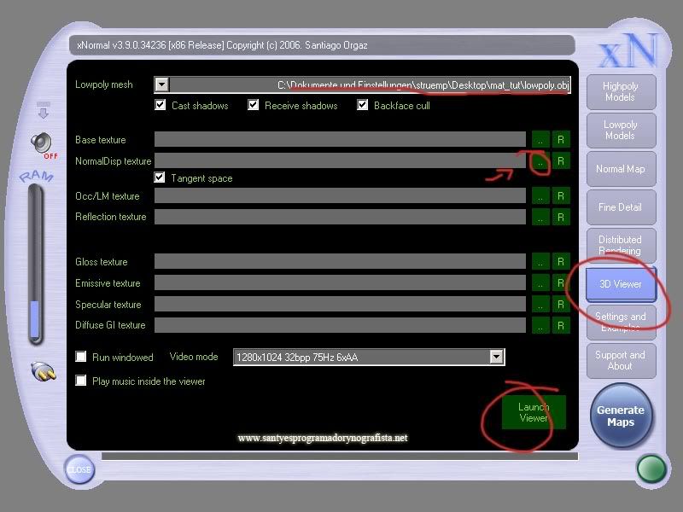Browse for Base texture file
683x512 pixels.
point(540,140)
